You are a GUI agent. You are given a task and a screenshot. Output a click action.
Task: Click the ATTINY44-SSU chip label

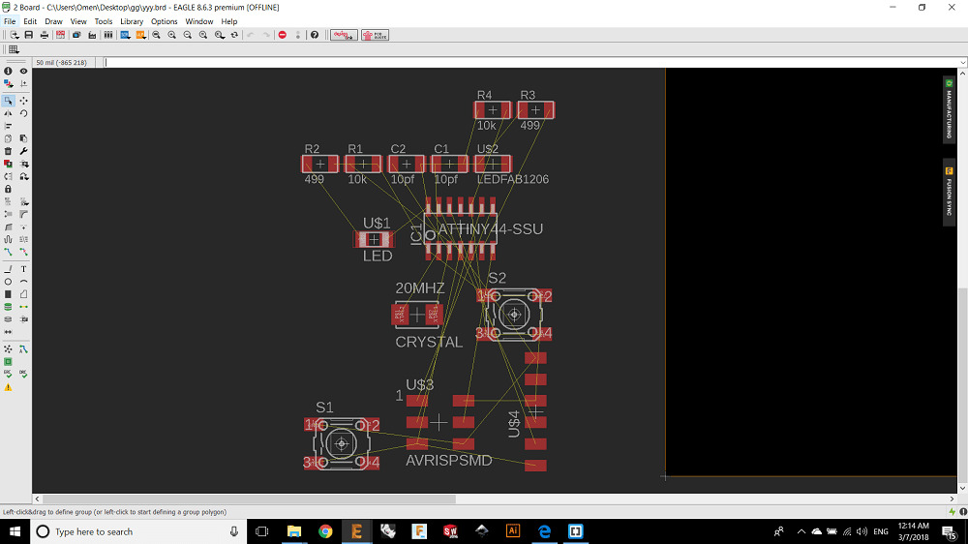click(490, 229)
